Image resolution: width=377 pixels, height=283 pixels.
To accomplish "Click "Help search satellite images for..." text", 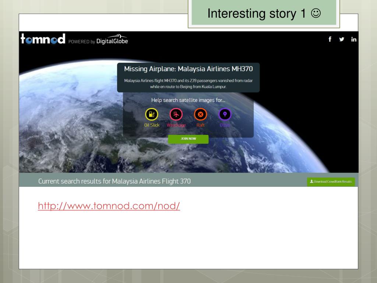I will pyautogui.click(x=188, y=100).
